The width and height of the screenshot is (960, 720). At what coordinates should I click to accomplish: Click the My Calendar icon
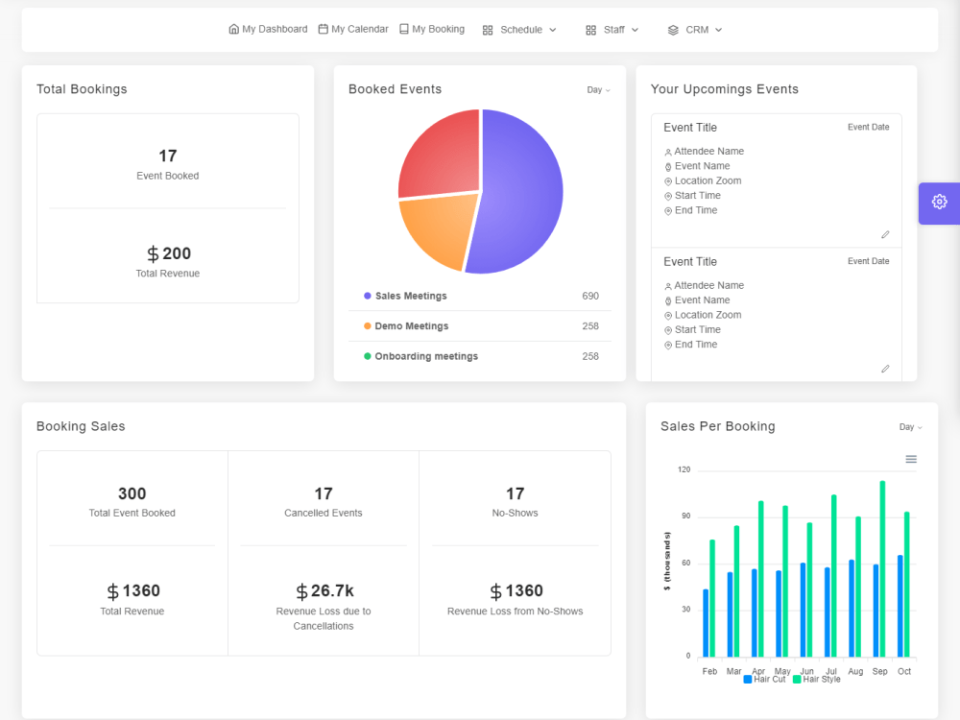point(324,29)
